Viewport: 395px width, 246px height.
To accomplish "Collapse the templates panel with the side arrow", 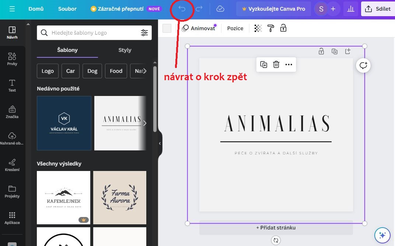I will [x=160, y=143].
